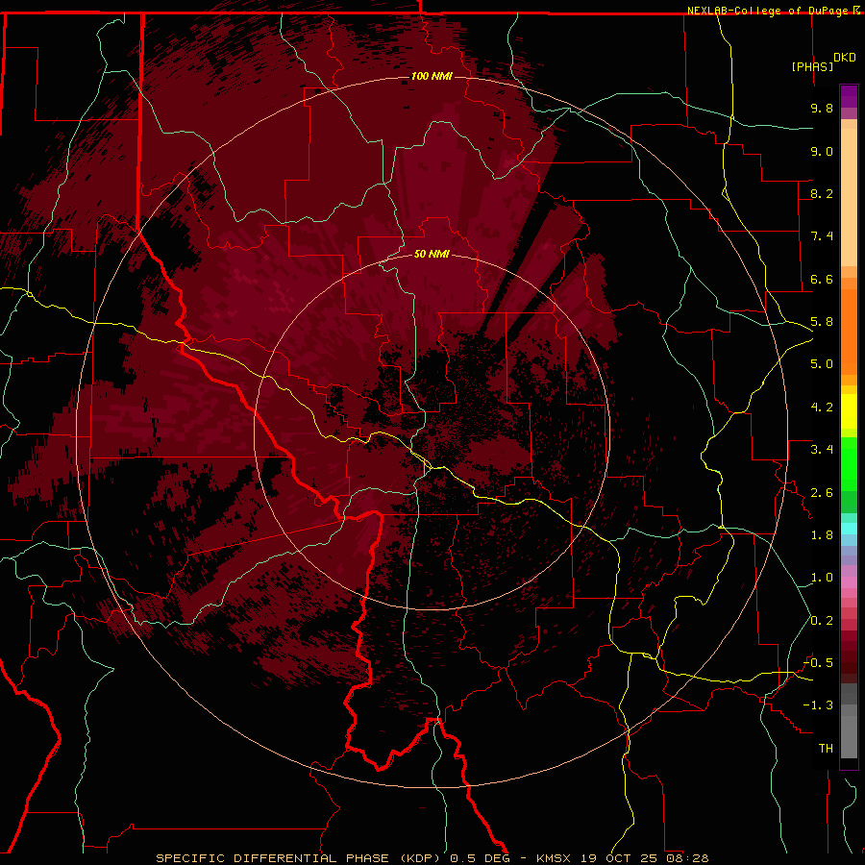Click the 0.2 color scale value

click(x=822, y=621)
